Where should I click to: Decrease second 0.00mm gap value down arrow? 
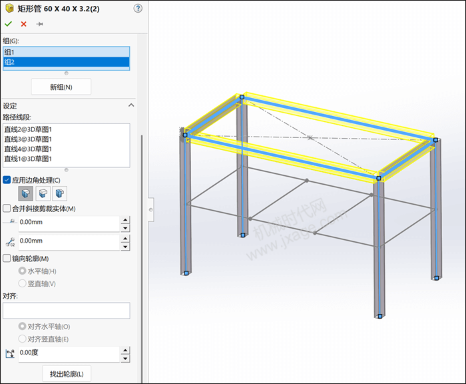click(125, 247)
